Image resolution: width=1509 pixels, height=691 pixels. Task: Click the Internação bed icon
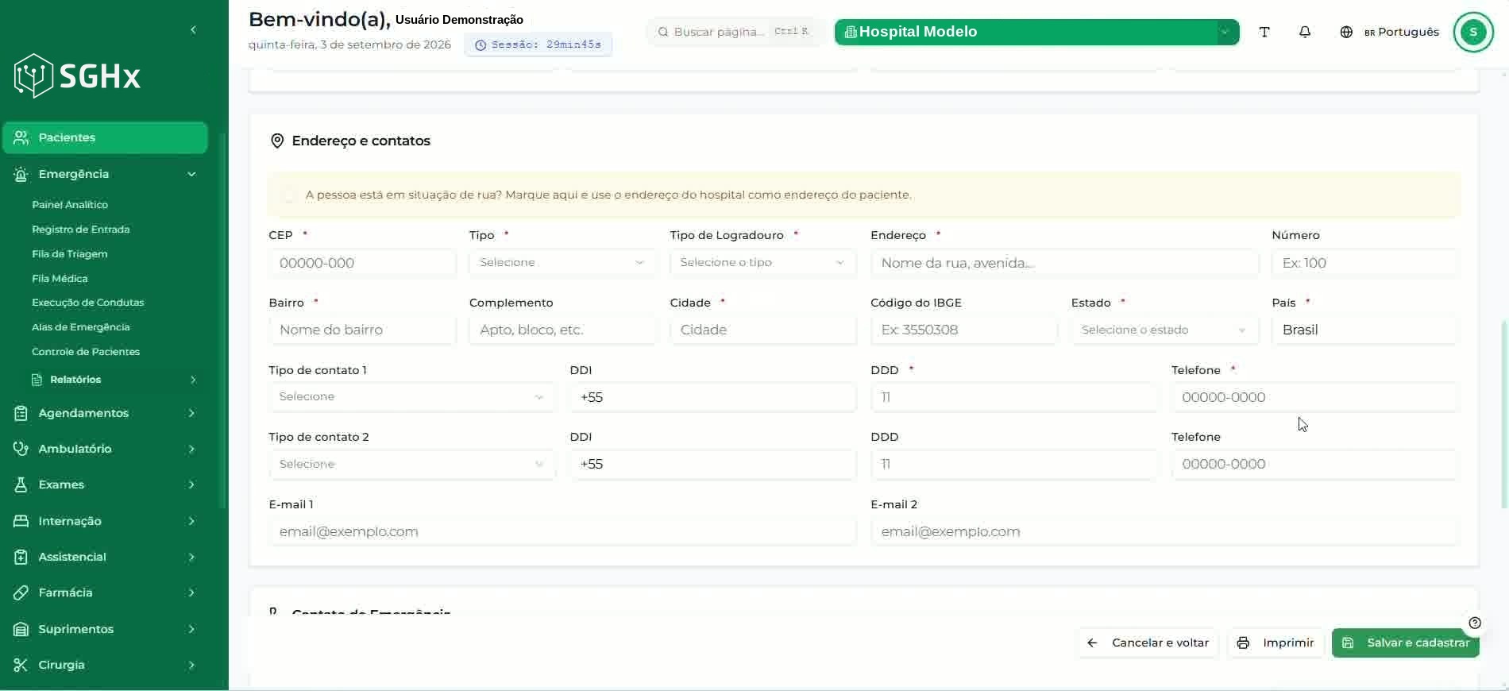tap(21, 521)
